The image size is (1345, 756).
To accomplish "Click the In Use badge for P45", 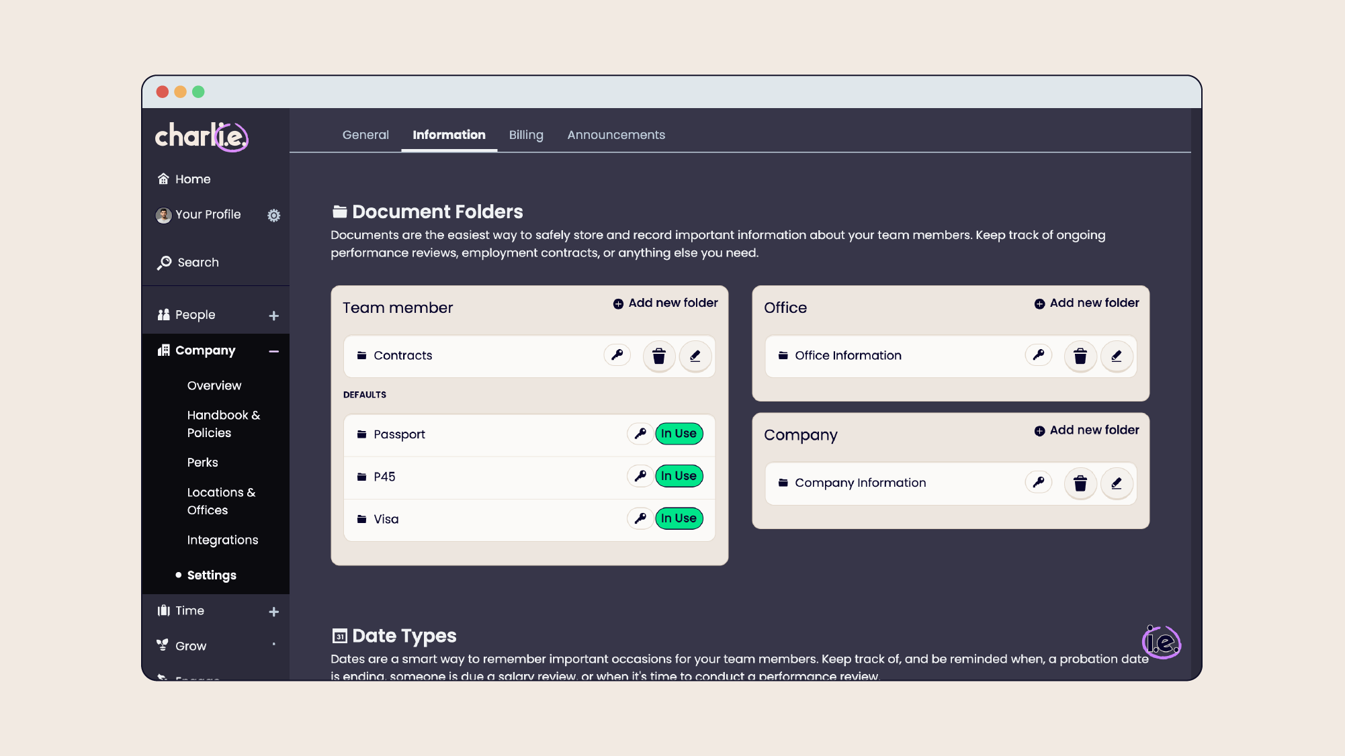I will click(x=679, y=476).
